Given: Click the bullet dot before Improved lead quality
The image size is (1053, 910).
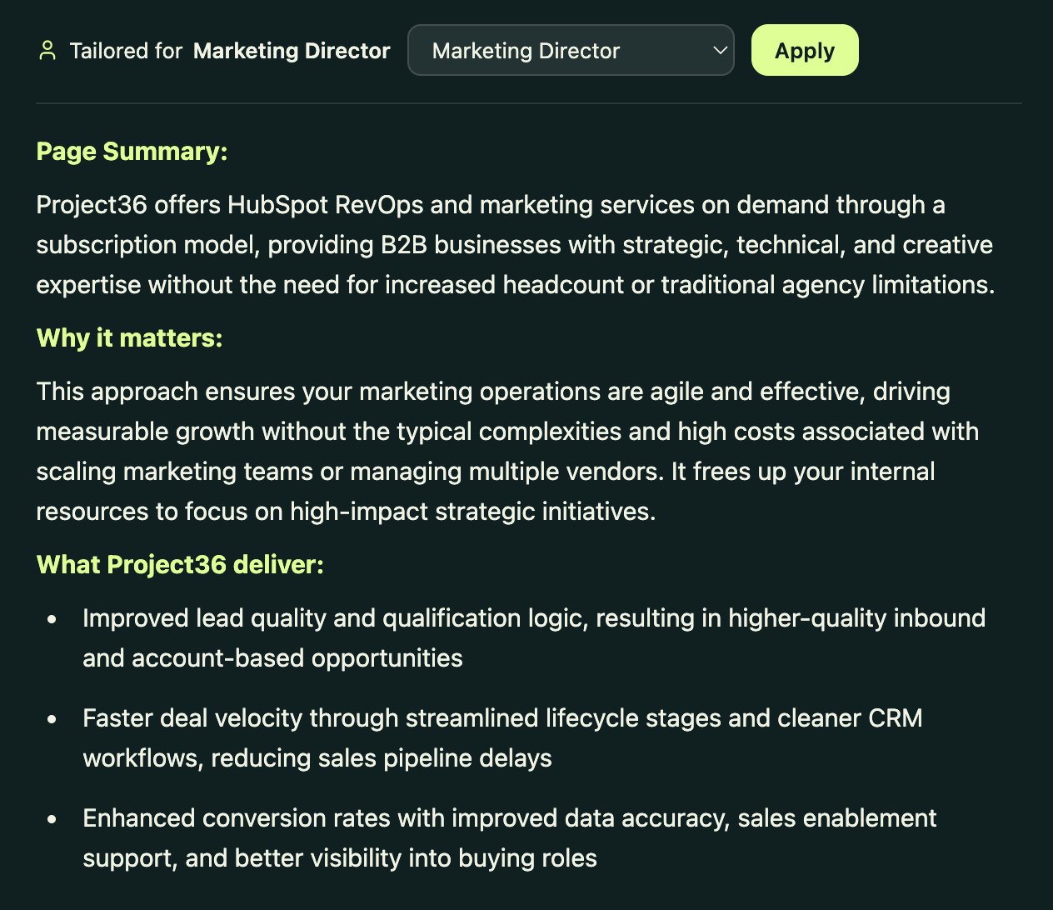Looking at the screenshot, I should pos(52,619).
